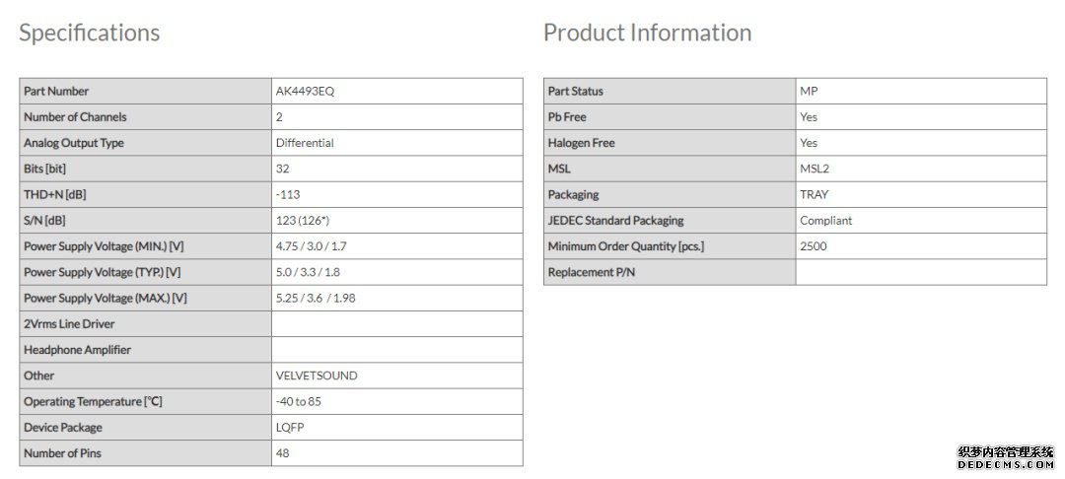
Task: Click the Specifications heading
Action: [89, 33]
